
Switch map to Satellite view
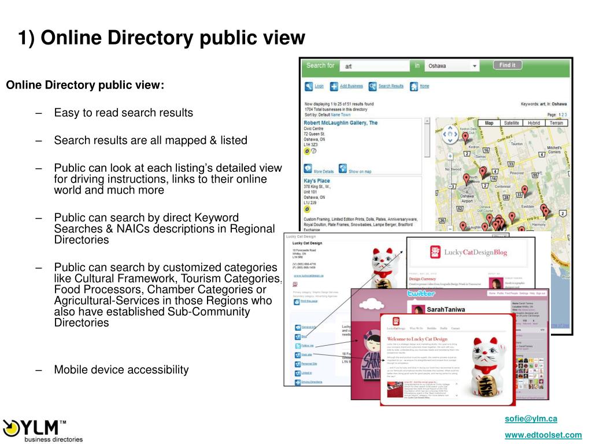(511, 123)
